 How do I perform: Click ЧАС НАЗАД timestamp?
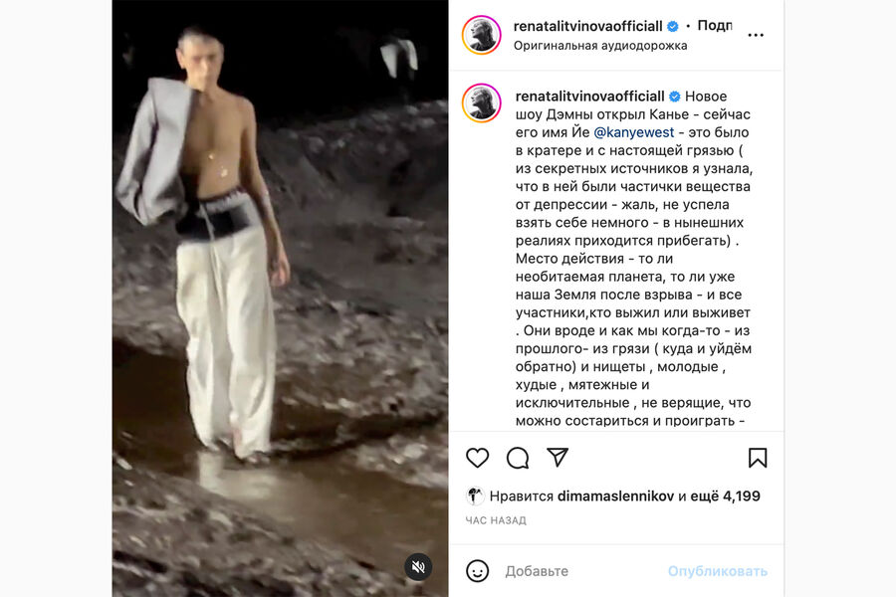click(x=496, y=520)
